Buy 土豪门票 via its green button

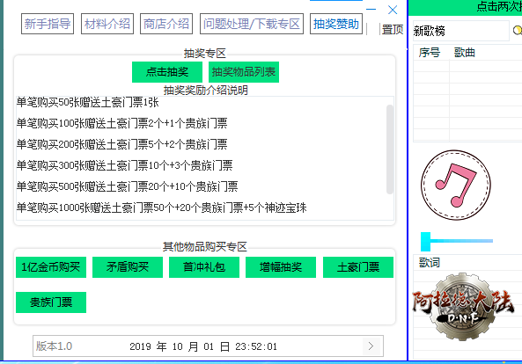point(358,267)
